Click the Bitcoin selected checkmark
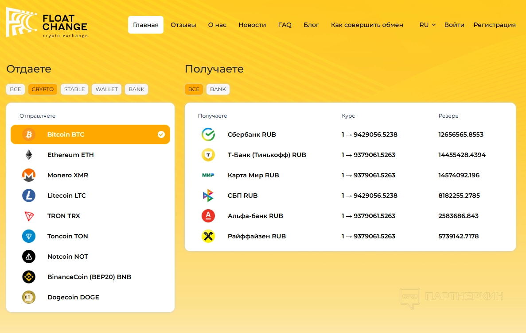This screenshot has height=333, width=526. point(161,134)
